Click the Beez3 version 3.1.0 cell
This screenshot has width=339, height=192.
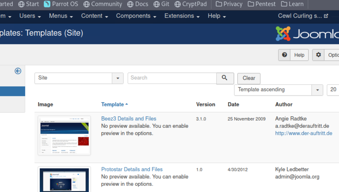201,119
